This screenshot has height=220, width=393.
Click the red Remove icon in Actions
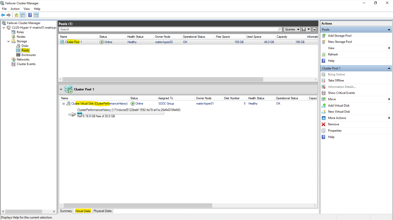(324, 124)
